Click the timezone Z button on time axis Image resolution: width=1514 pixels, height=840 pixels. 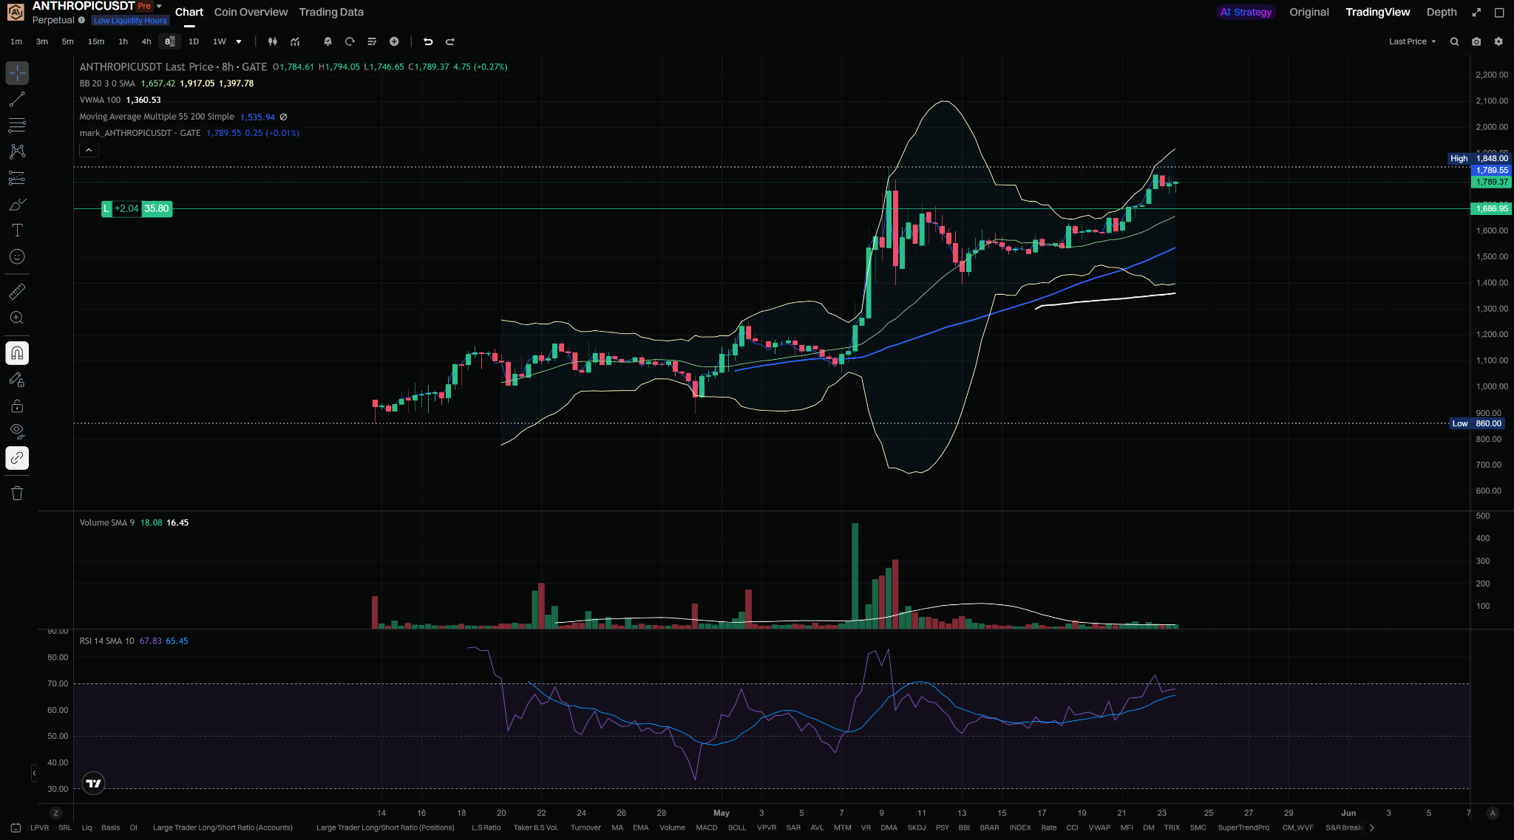pos(55,813)
